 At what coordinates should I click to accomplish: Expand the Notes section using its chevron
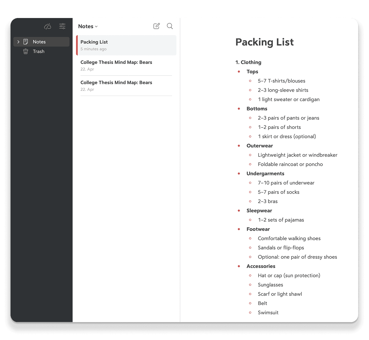click(18, 42)
